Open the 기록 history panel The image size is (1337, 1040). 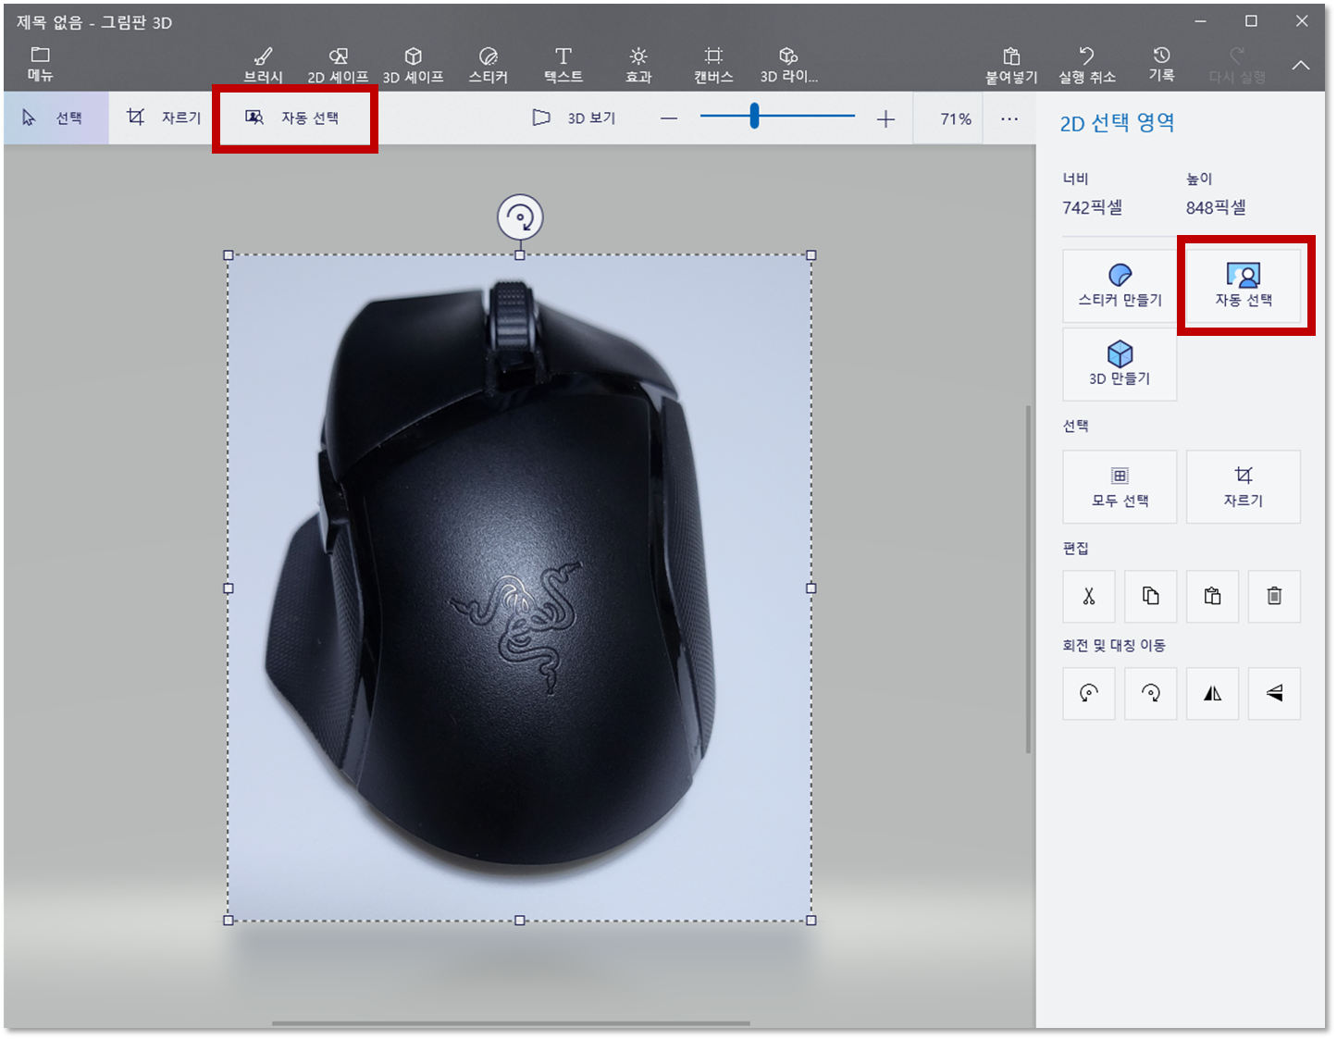(1162, 65)
